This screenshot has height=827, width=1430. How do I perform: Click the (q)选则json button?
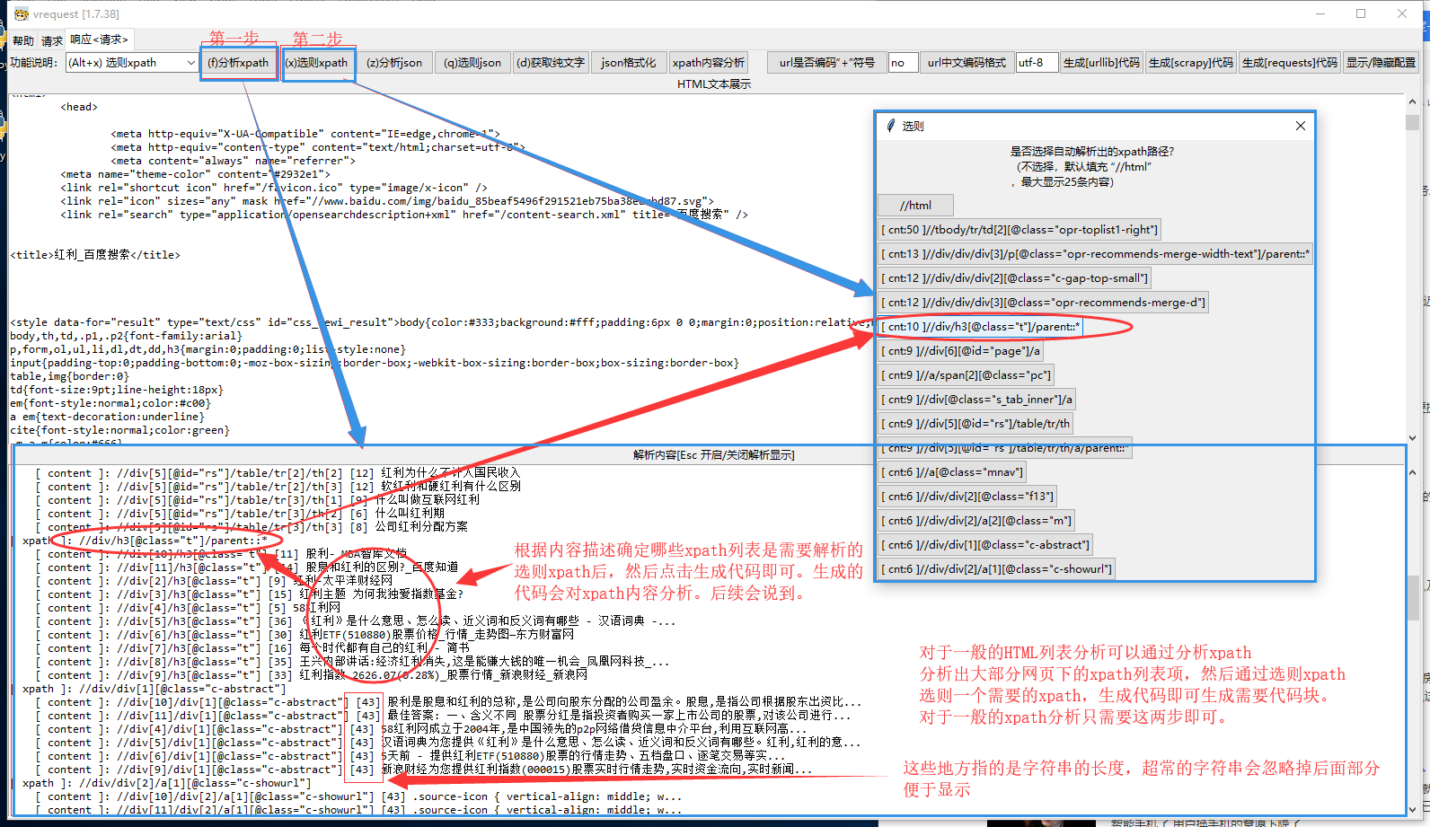click(472, 63)
